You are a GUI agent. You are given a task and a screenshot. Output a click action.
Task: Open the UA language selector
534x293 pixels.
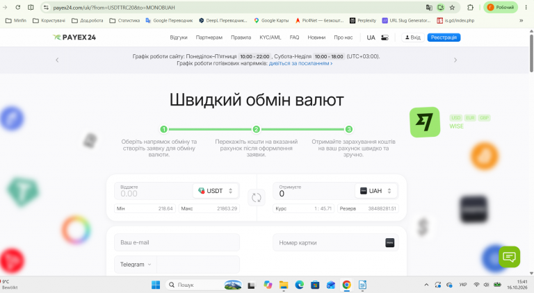click(371, 37)
